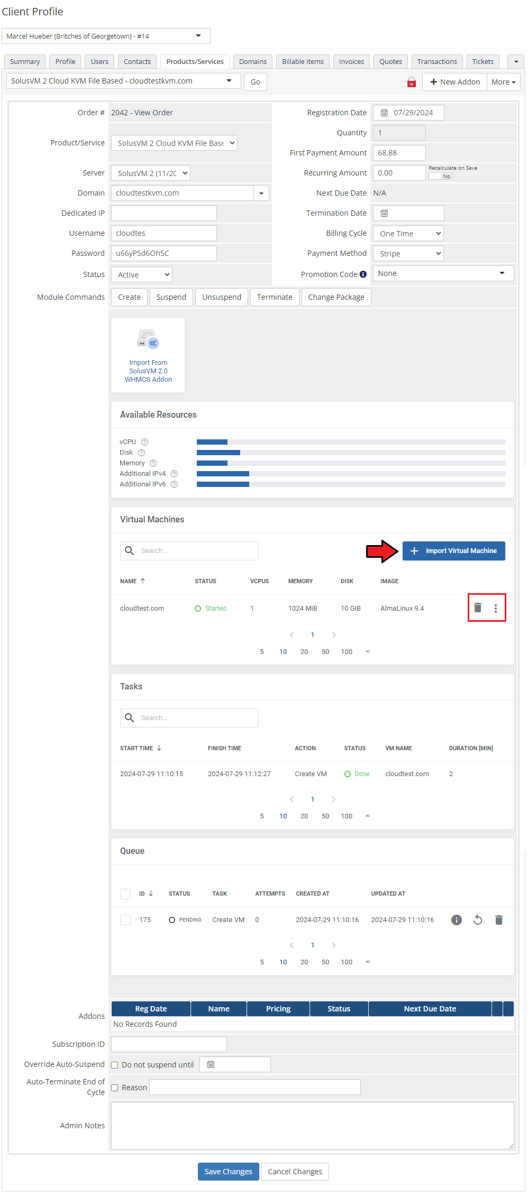The height and width of the screenshot is (1197, 528).
Task: Click Save Changes button
Action: tap(229, 1171)
